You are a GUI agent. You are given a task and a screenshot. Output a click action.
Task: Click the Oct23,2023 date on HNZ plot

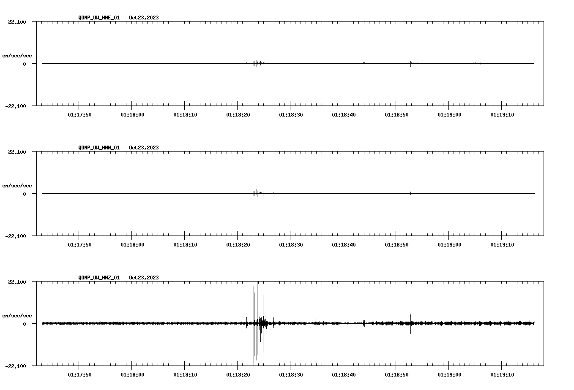(144, 278)
